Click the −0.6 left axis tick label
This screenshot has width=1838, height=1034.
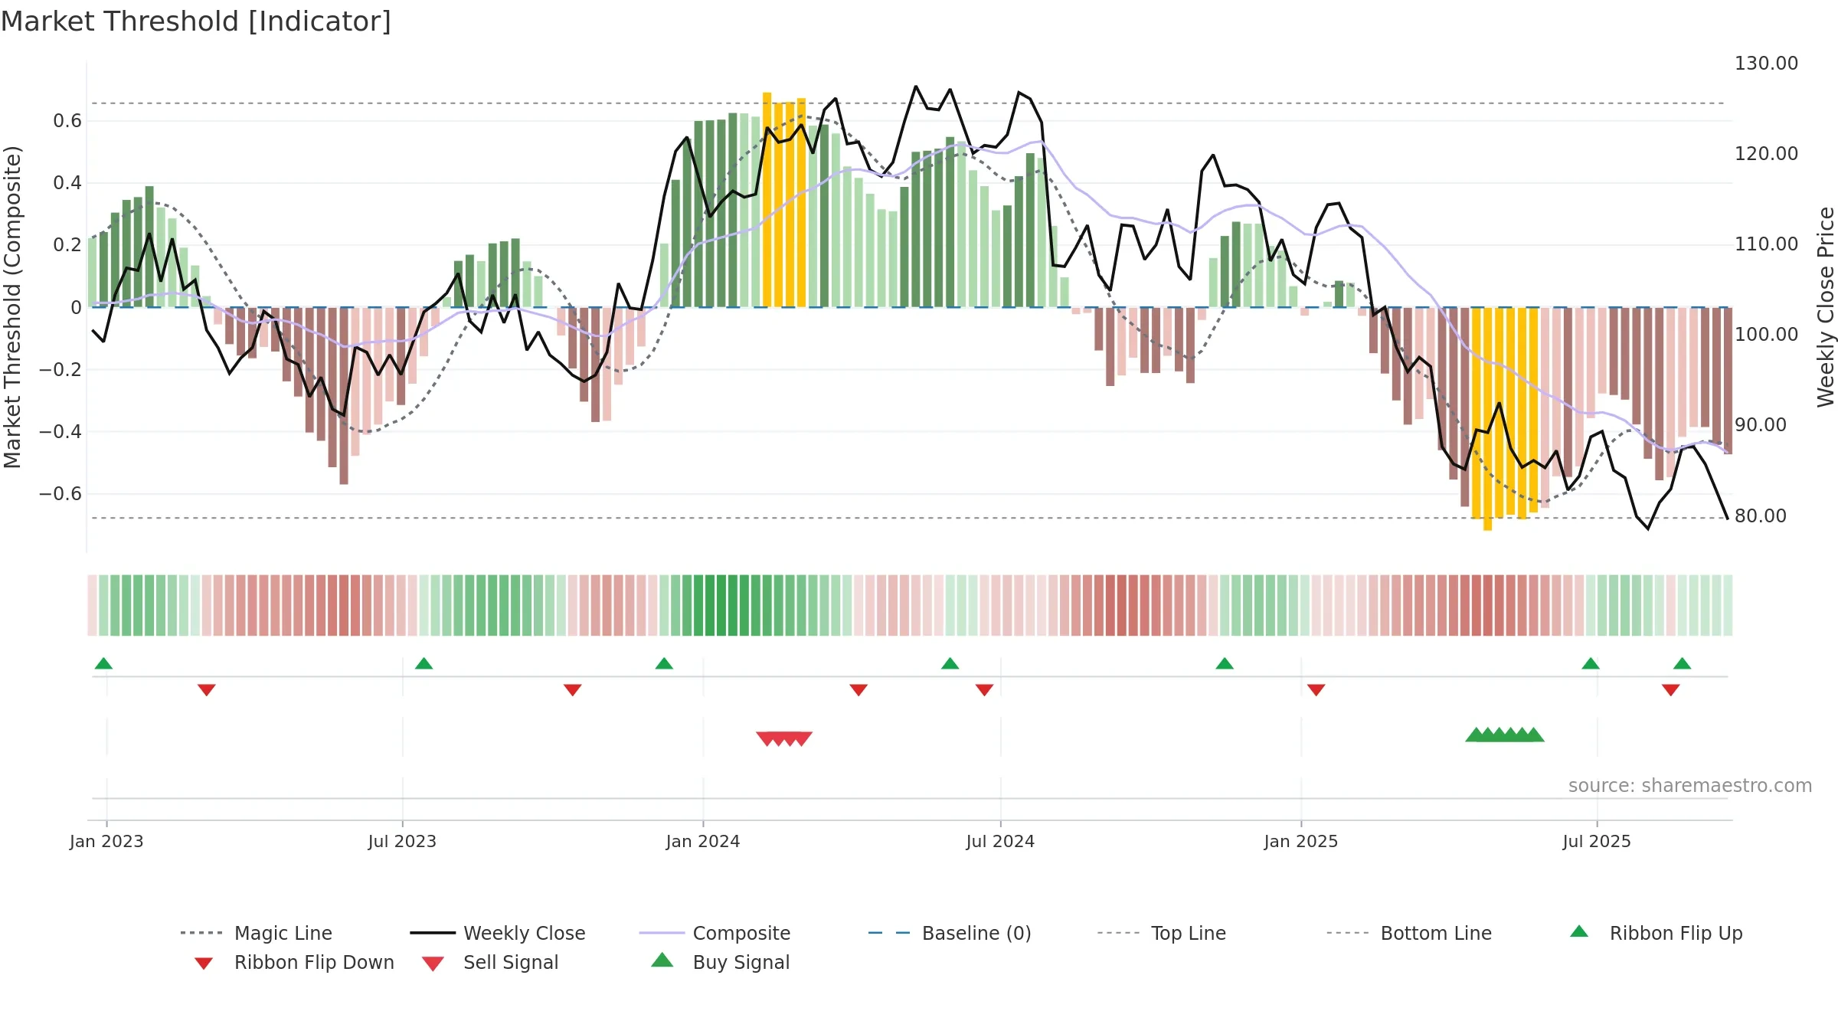(x=61, y=494)
